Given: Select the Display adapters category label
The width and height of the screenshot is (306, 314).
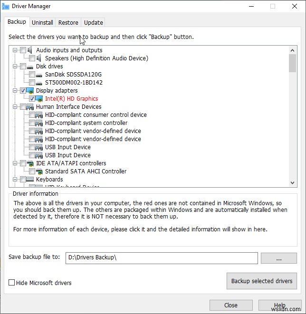Looking at the screenshot, I should [57, 91].
